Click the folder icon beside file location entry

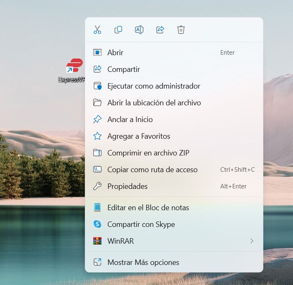[x=97, y=103]
